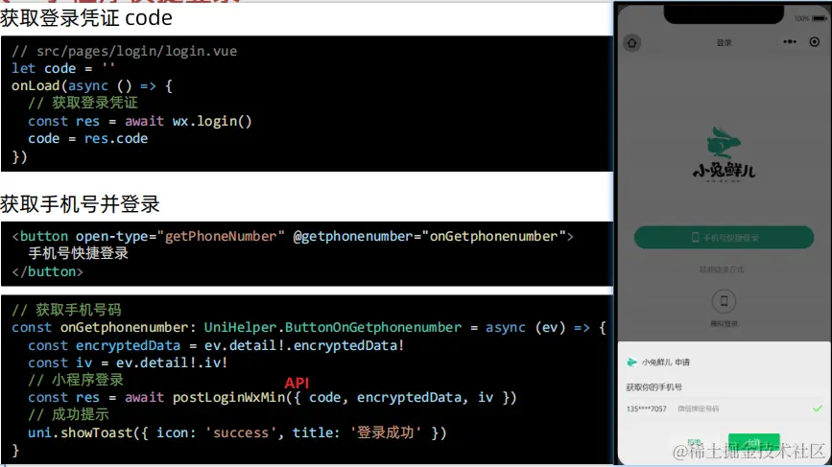832x467 pixels.
Task: Click the heading 获取手机号并登录
Action: pyautogui.click(x=80, y=203)
